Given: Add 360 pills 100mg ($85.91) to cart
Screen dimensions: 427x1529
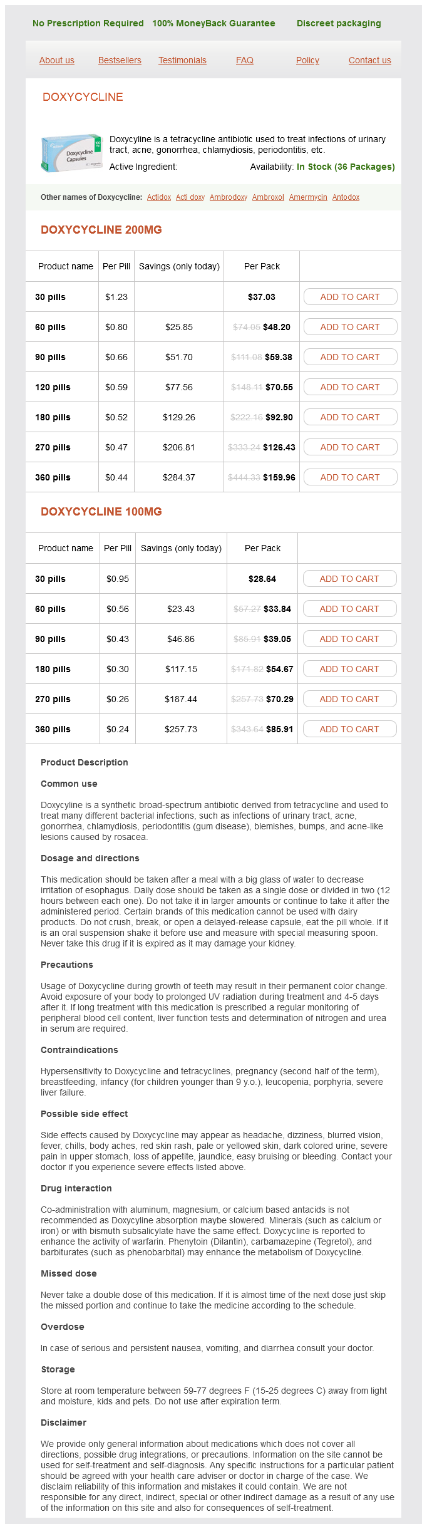Looking at the screenshot, I should pyautogui.click(x=349, y=729).
